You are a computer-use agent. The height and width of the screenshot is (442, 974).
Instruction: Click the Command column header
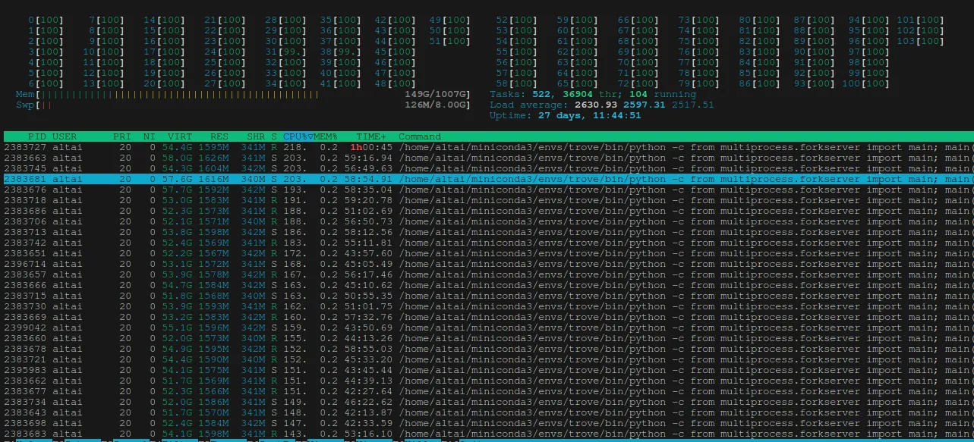420,136
